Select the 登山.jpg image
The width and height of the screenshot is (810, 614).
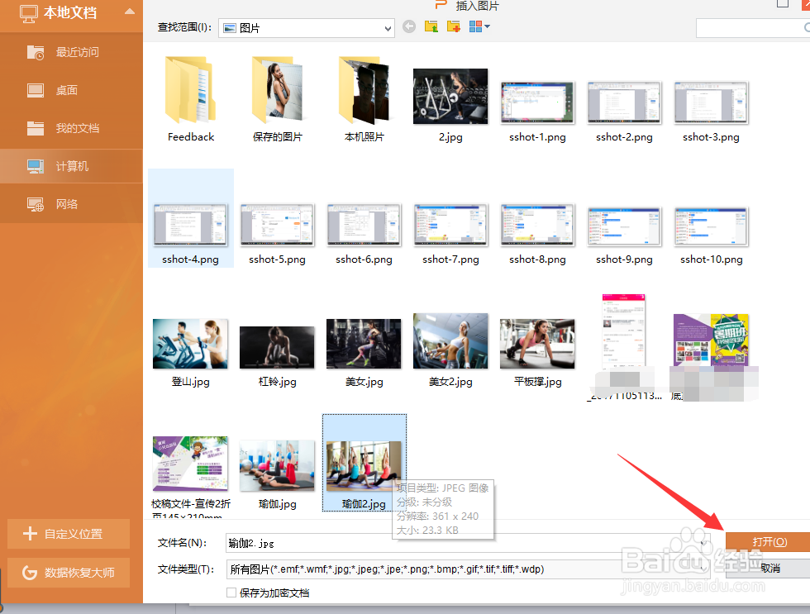point(191,353)
